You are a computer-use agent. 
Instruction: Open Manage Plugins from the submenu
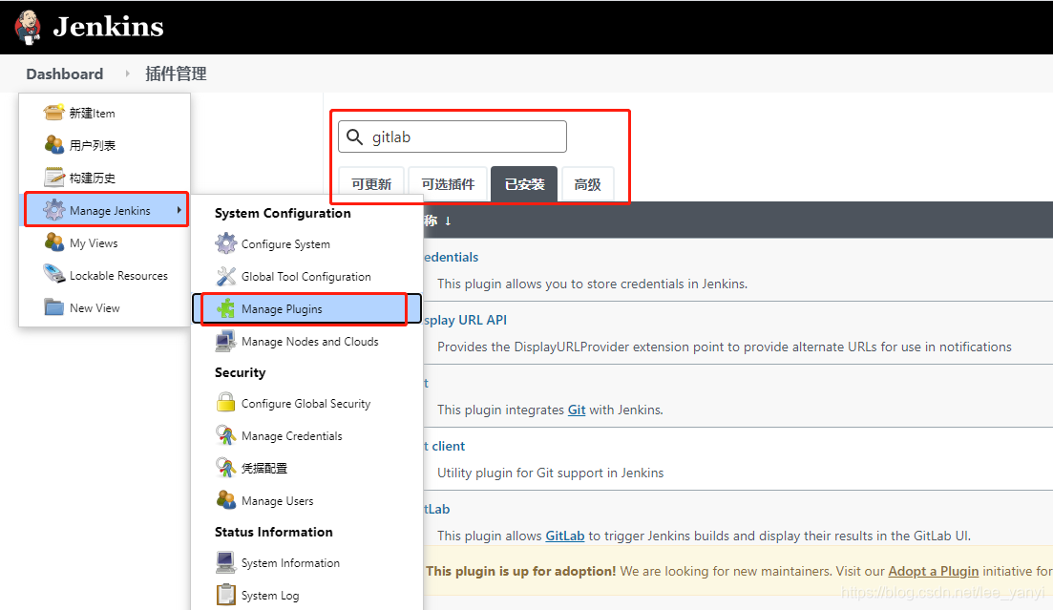point(279,308)
